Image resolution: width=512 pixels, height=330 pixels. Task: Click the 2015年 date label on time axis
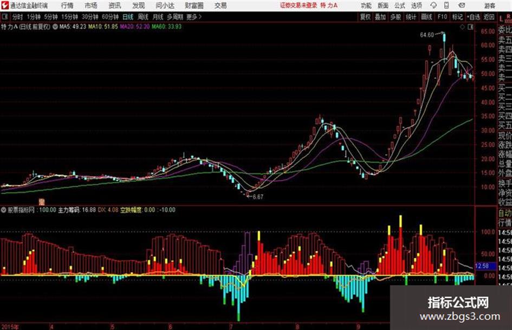(10, 327)
